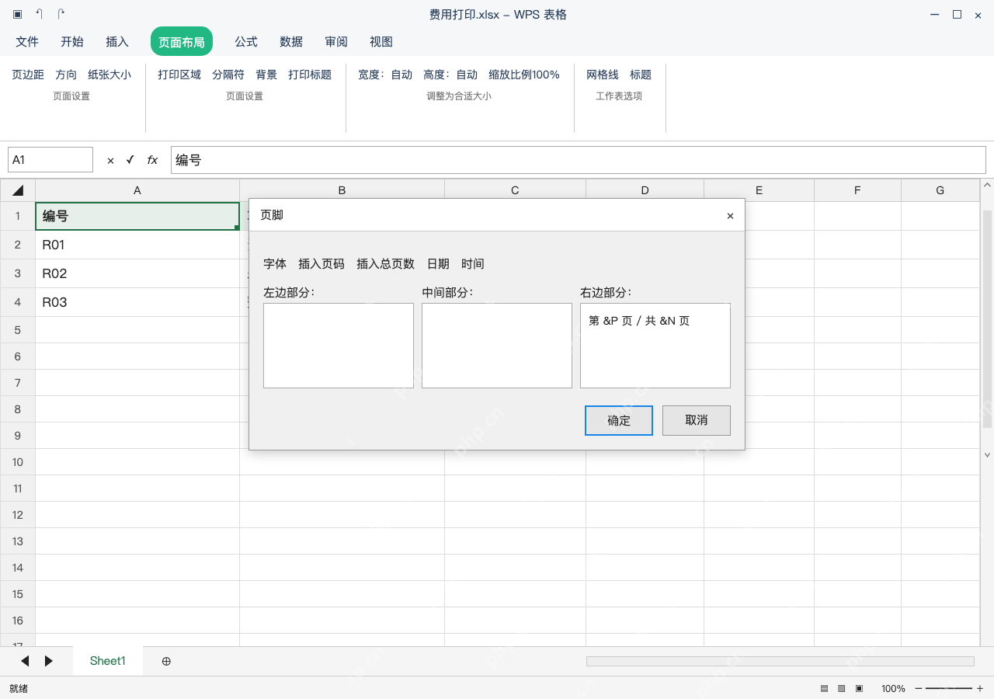Click 确定 to confirm the footer

point(619,420)
